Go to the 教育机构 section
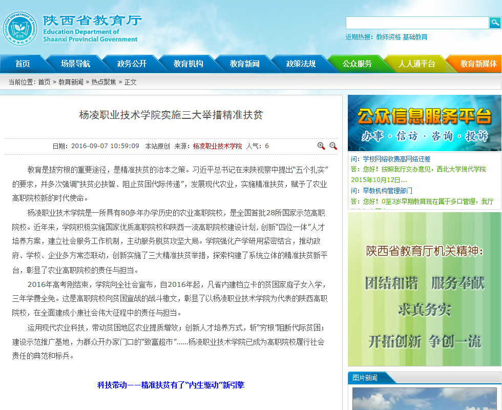 [x=188, y=64]
